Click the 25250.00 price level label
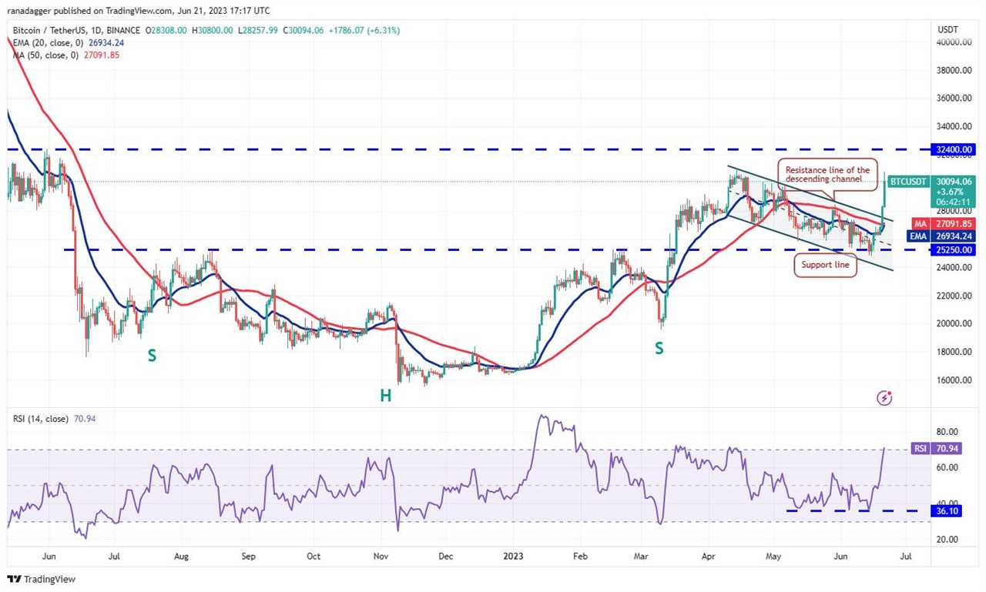 tap(954, 250)
